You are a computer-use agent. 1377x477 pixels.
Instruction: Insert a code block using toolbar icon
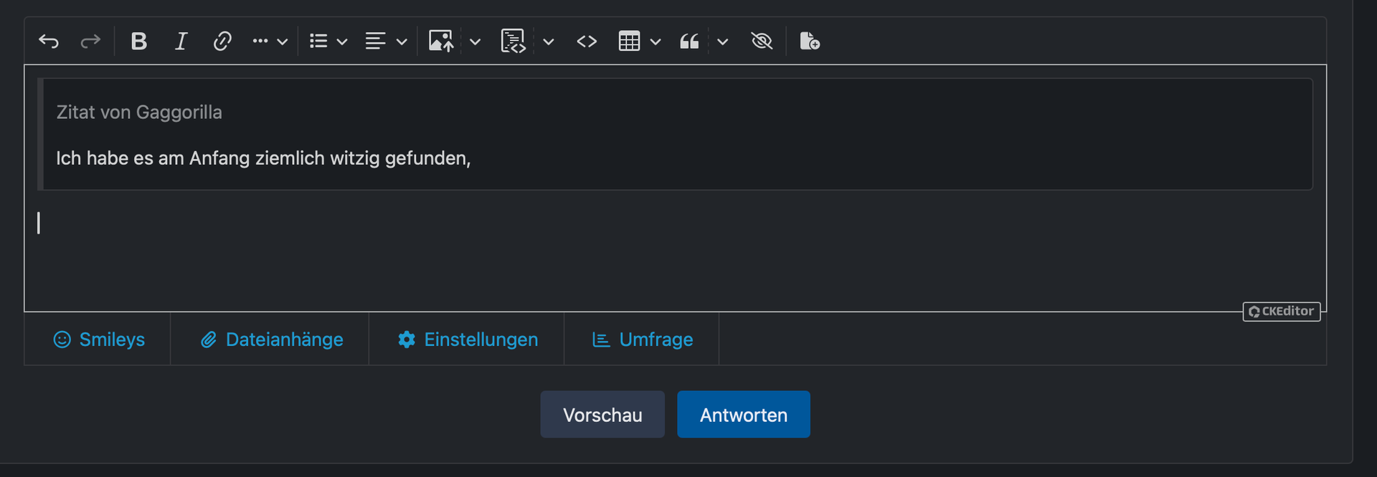(513, 42)
